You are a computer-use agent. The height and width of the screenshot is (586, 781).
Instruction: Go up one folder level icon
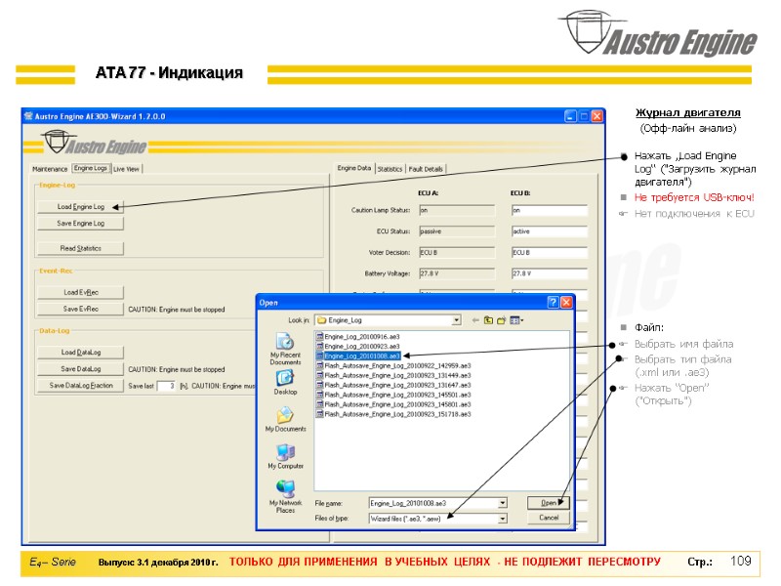tap(489, 320)
